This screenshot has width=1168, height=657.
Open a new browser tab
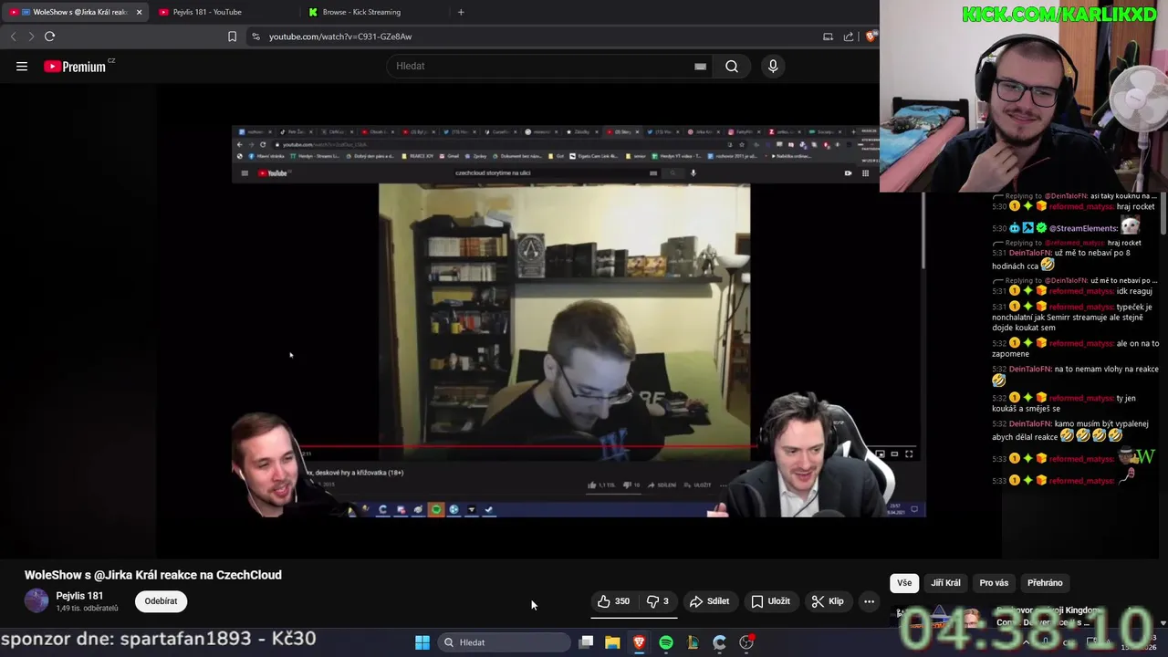coord(461,12)
